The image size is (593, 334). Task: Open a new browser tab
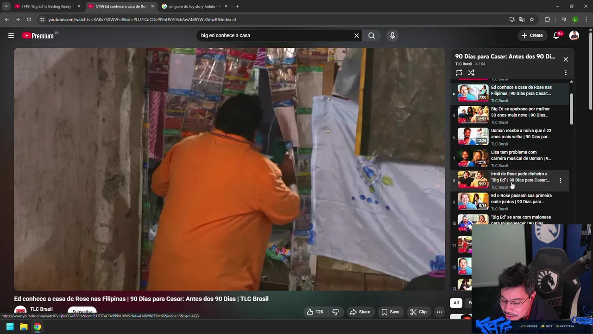click(x=237, y=6)
